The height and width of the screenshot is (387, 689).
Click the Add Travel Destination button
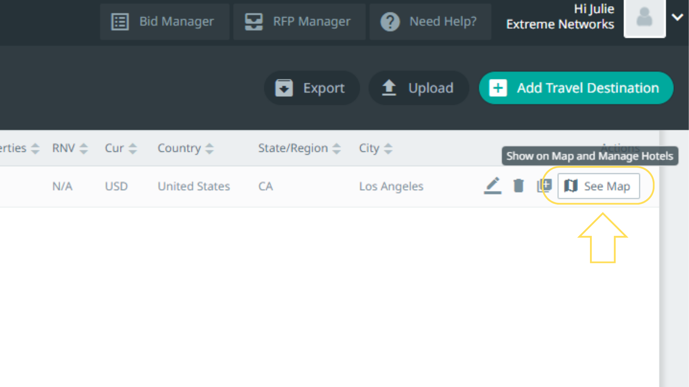click(576, 88)
